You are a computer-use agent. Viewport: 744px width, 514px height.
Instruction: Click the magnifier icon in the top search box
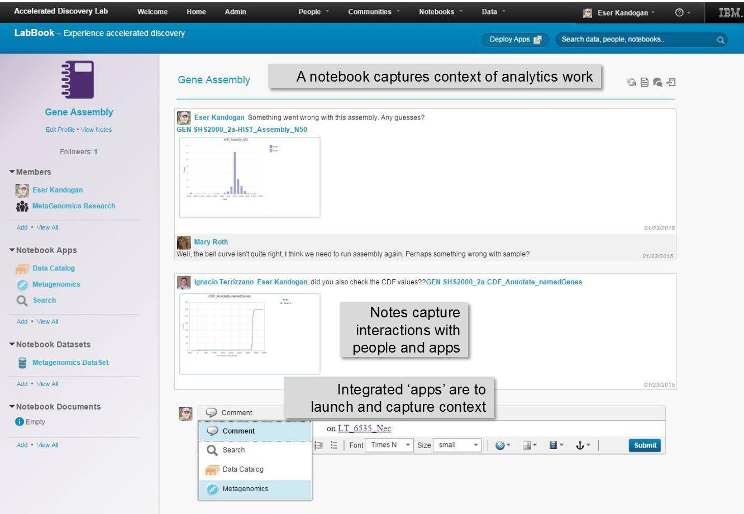point(721,40)
